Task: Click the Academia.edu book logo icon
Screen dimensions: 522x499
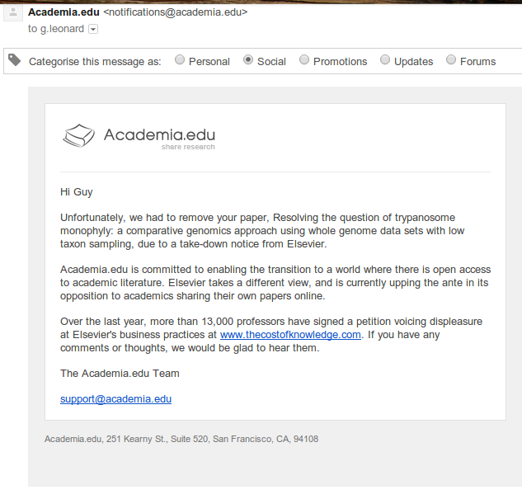Action: pos(79,135)
